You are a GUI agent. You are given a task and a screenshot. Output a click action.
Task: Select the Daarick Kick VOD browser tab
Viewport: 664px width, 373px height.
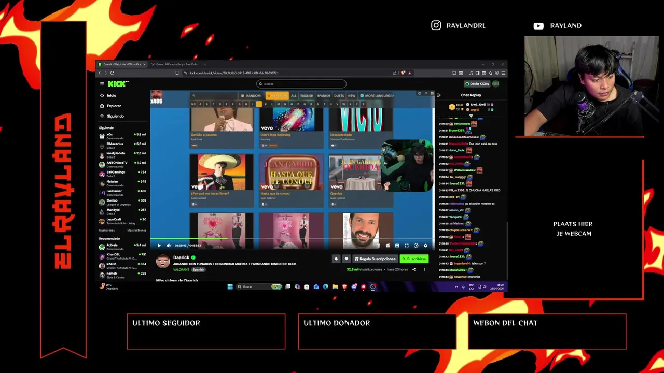122,64
